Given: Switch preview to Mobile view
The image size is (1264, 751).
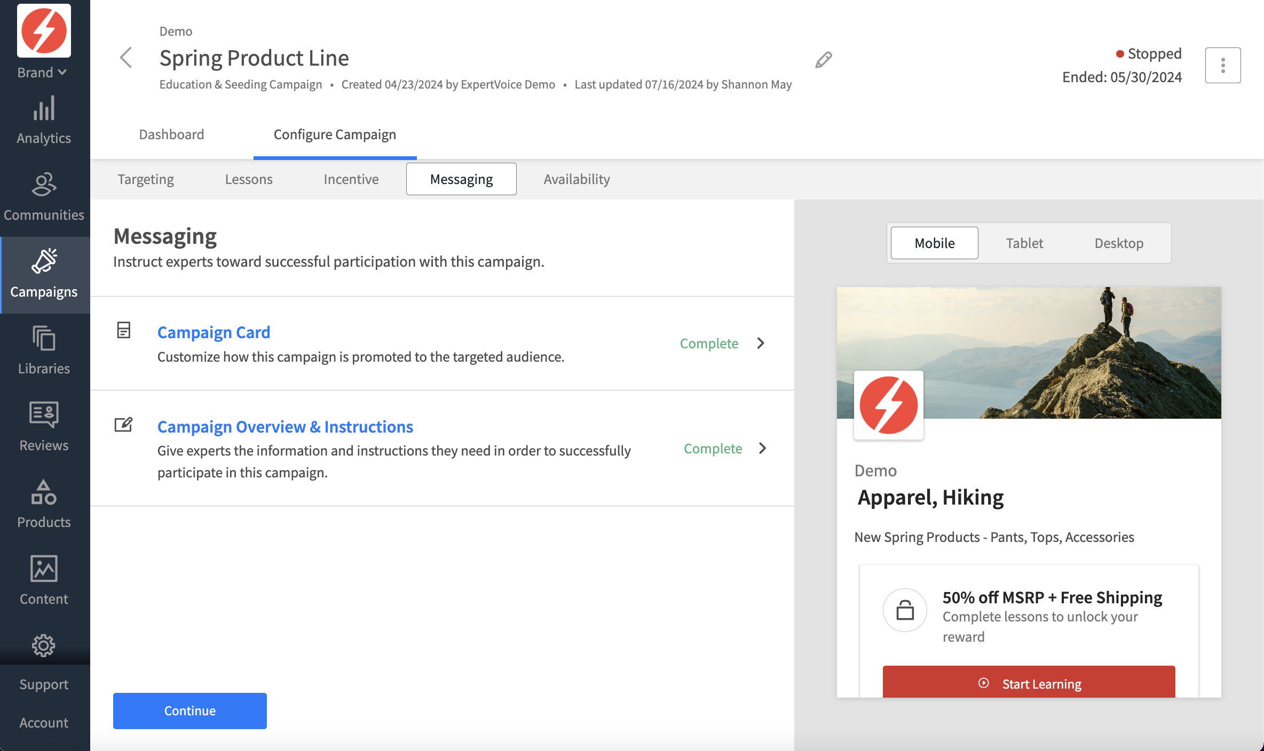Looking at the screenshot, I should (934, 243).
